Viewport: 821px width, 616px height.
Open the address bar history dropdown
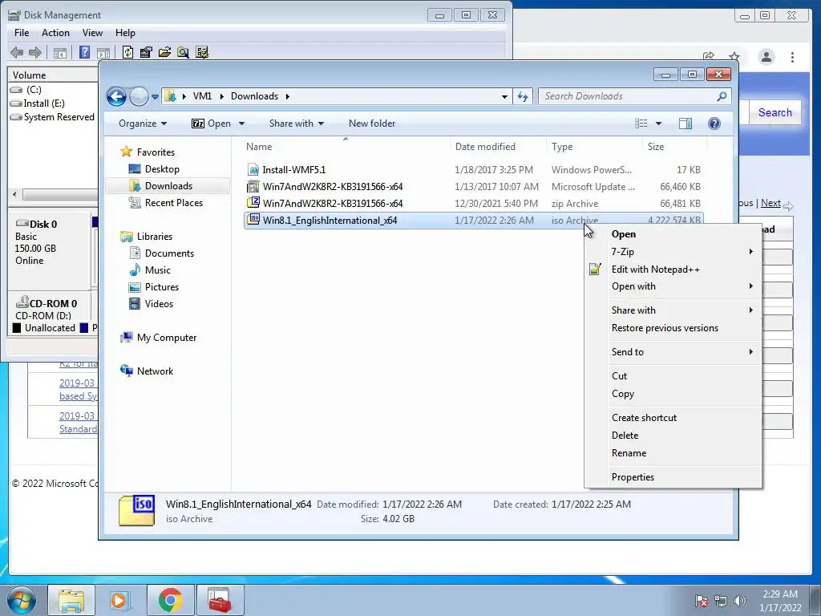pyautogui.click(x=504, y=96)
